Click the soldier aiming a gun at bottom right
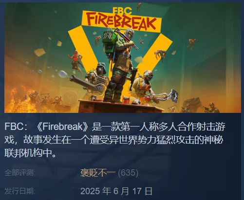The width and height of the screenshot is (244, 200). [x=211, y=108]
